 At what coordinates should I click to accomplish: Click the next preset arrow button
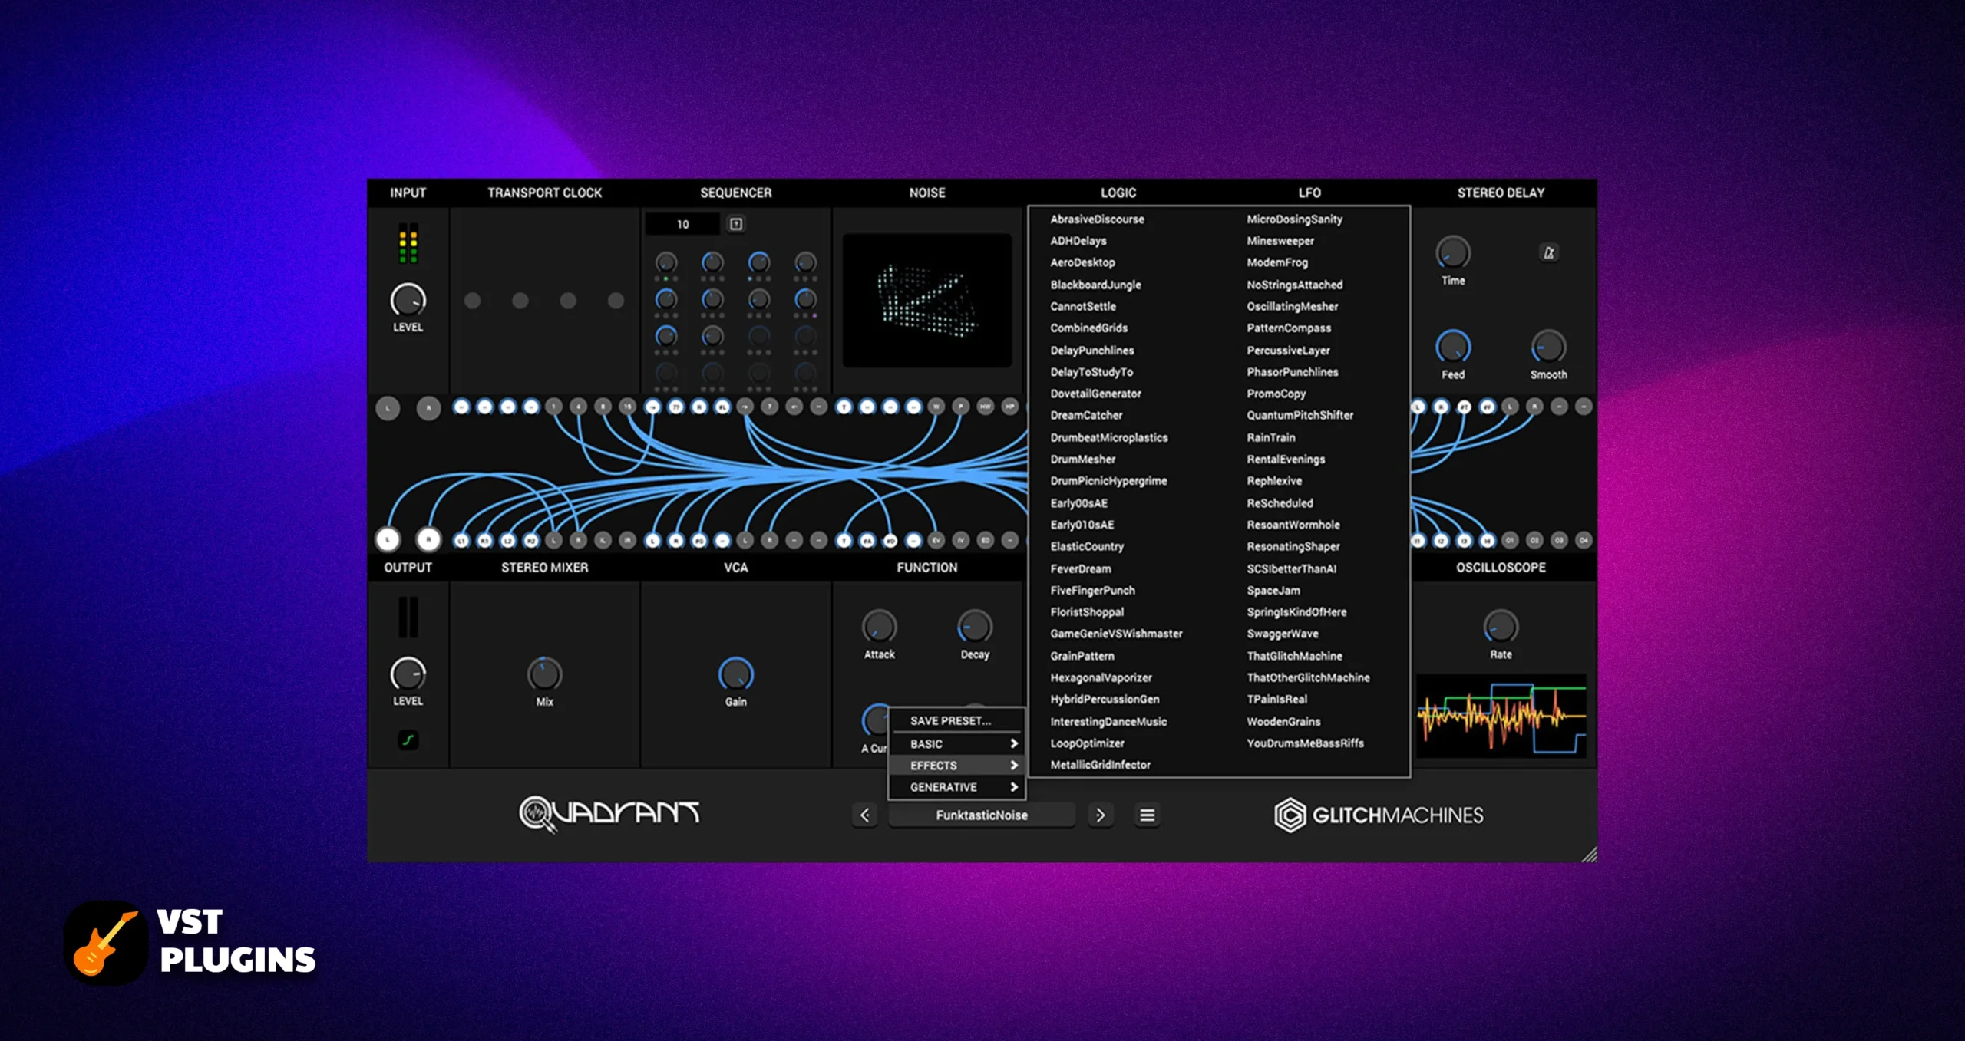pos(1101,815)
